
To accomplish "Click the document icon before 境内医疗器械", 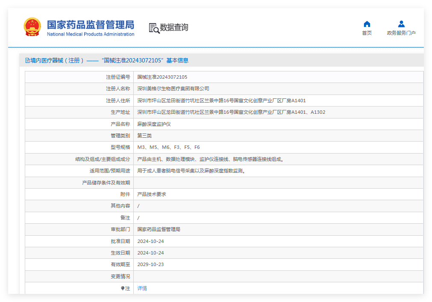I will (x=27, y=60).
